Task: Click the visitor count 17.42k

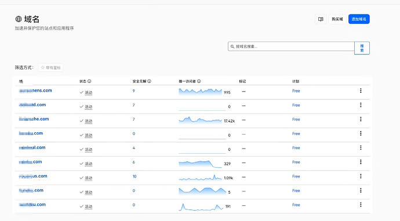Action: click(230, 121)
